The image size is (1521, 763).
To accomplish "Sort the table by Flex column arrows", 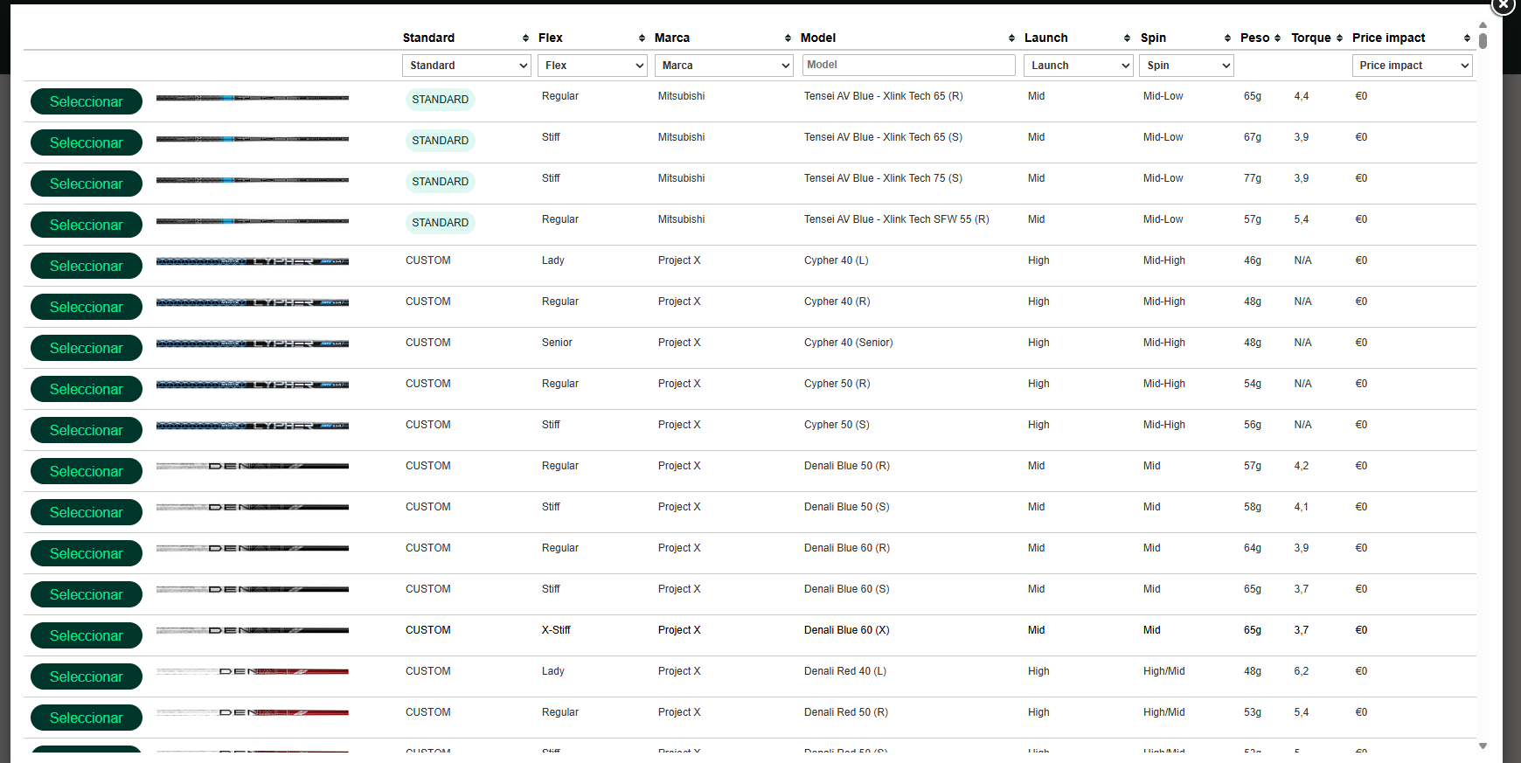I will [642, 38].
